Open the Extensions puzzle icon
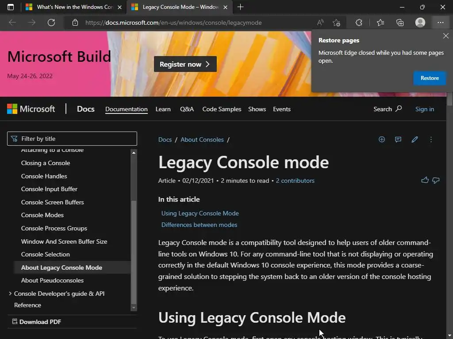 tap(359, 23)
